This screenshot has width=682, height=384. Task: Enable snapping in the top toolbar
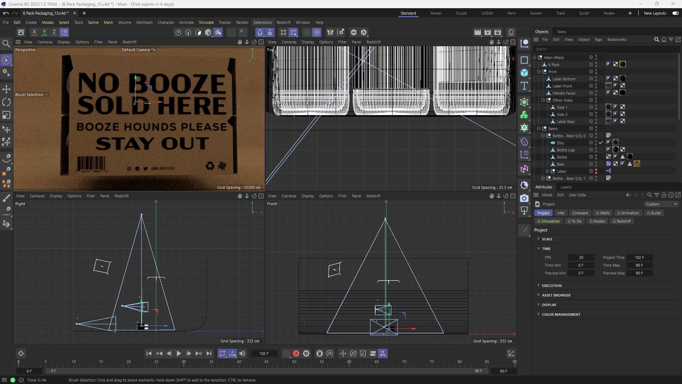pyautogui.click(x=260, y=32)
